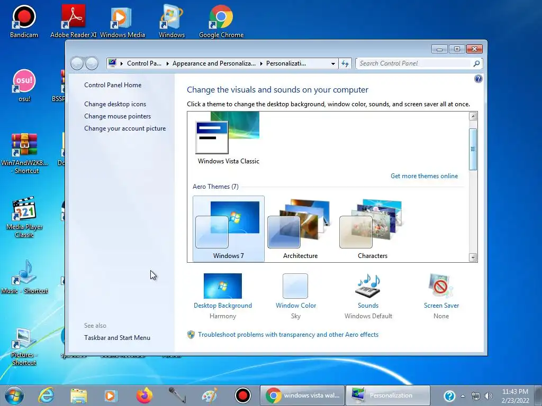Click theme list scrollbar down arrow
The width and height of the screenshot is (542, 406).
[x=473, y=257]
